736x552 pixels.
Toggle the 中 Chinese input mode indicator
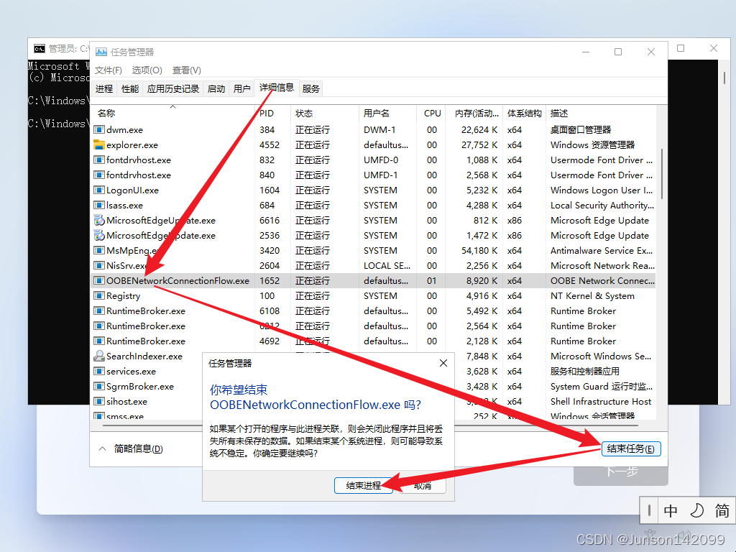tap(671, 510)
